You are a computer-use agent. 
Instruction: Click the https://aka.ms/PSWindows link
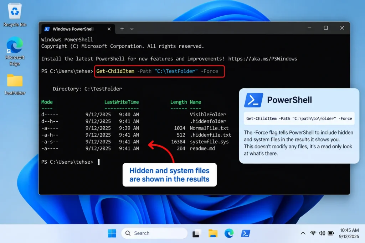263,59
